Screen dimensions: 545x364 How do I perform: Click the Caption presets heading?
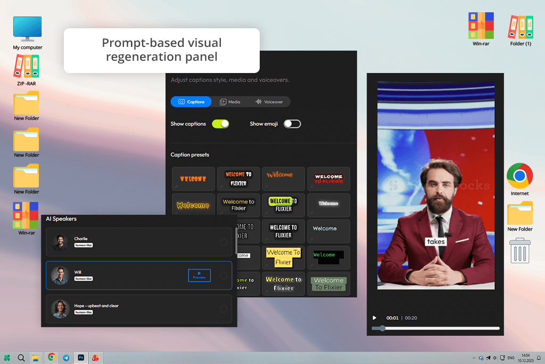[x=190, y=155]
